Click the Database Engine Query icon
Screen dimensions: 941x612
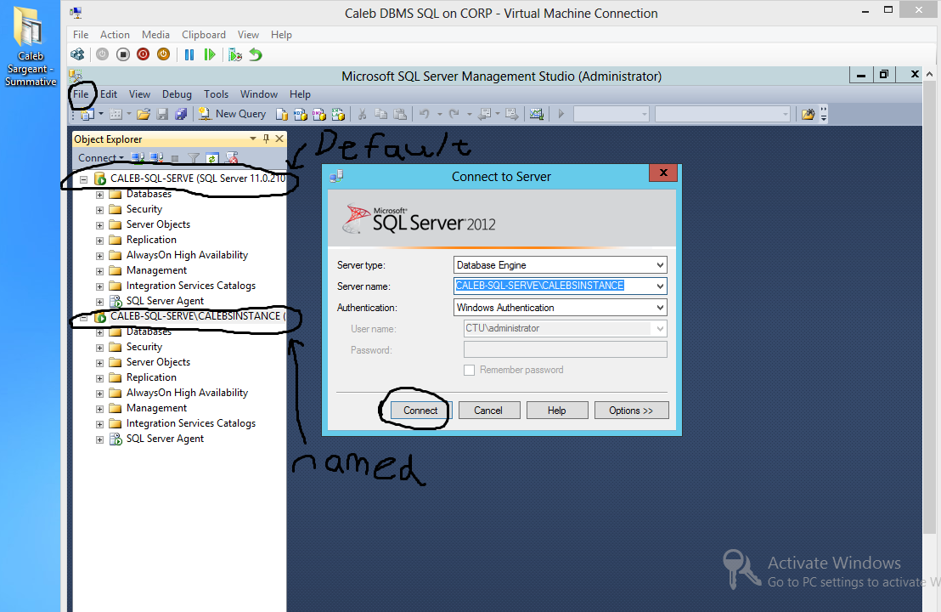[x=282, y=114]
